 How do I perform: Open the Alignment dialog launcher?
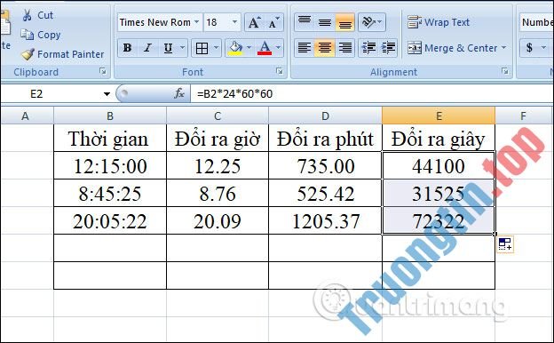pyautogui.click(x=505, y=71)
